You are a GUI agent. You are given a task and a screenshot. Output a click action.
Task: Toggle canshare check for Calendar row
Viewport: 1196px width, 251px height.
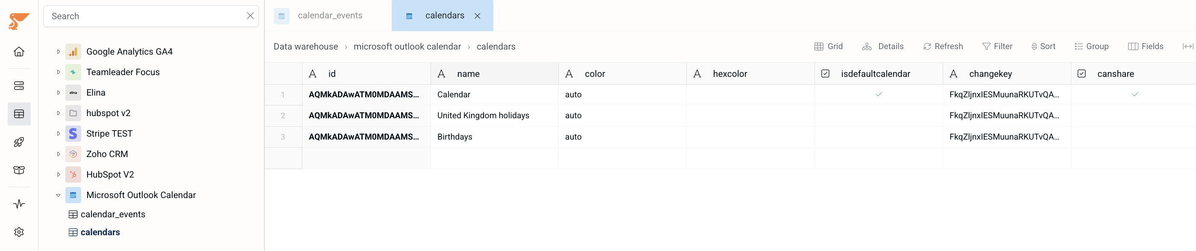pyautogui.click(x=1135, y=95)
